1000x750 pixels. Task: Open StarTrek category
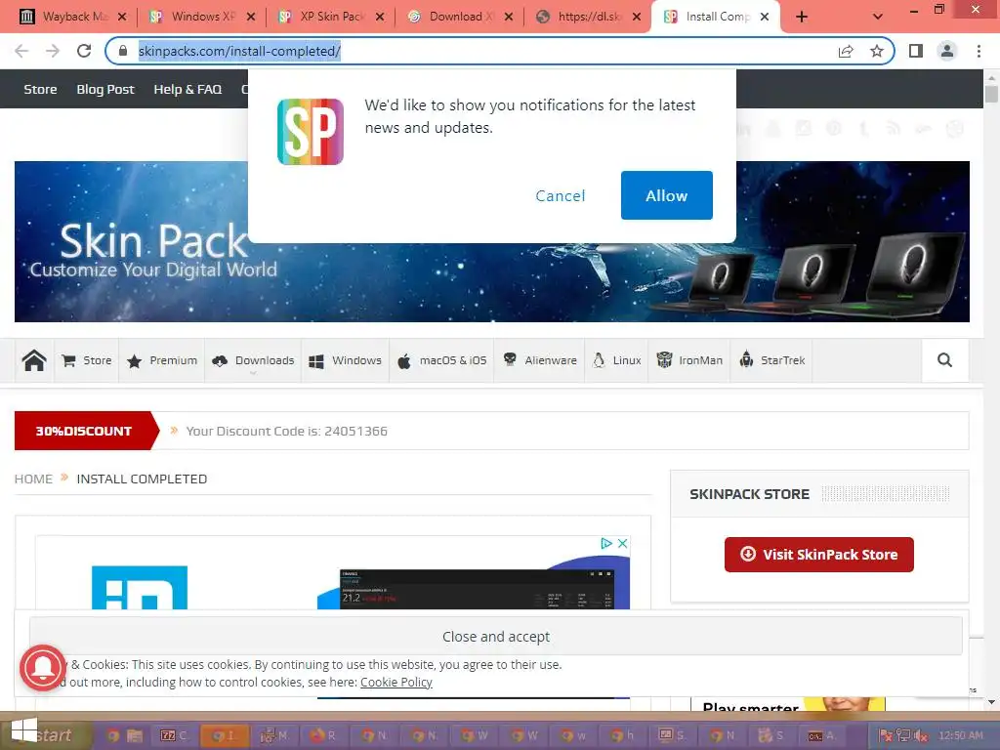click(x=771, y=360)
